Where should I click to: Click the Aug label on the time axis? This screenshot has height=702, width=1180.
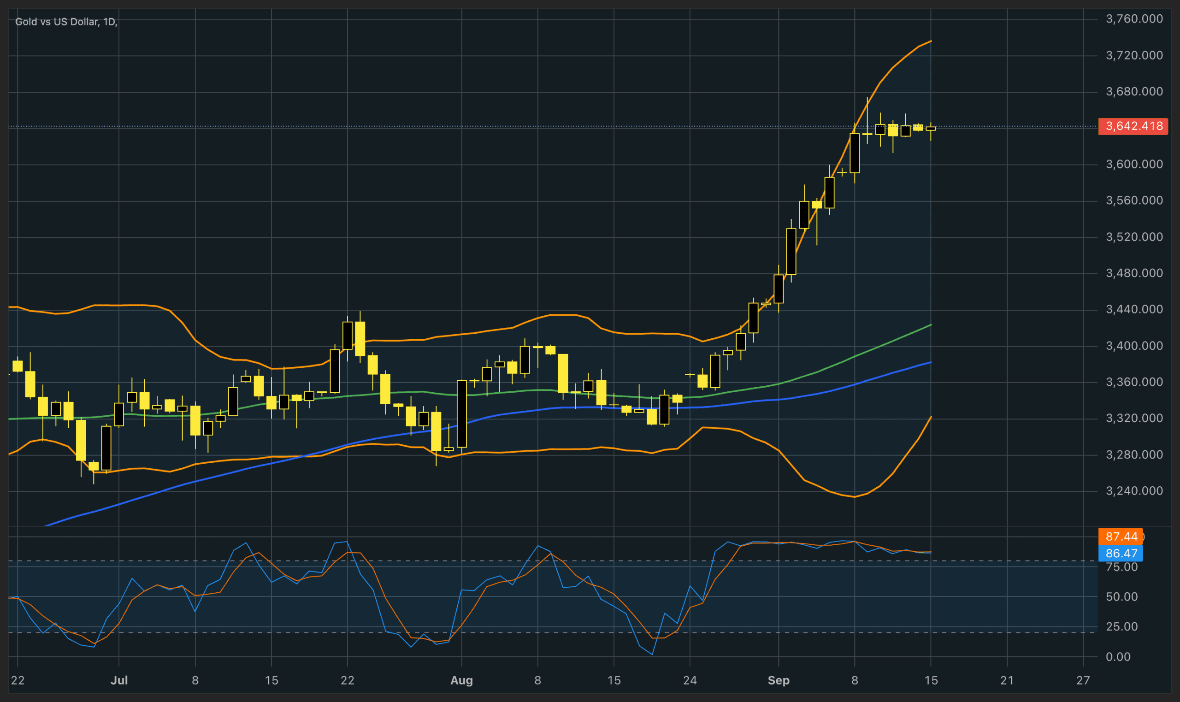coord(461,680)
